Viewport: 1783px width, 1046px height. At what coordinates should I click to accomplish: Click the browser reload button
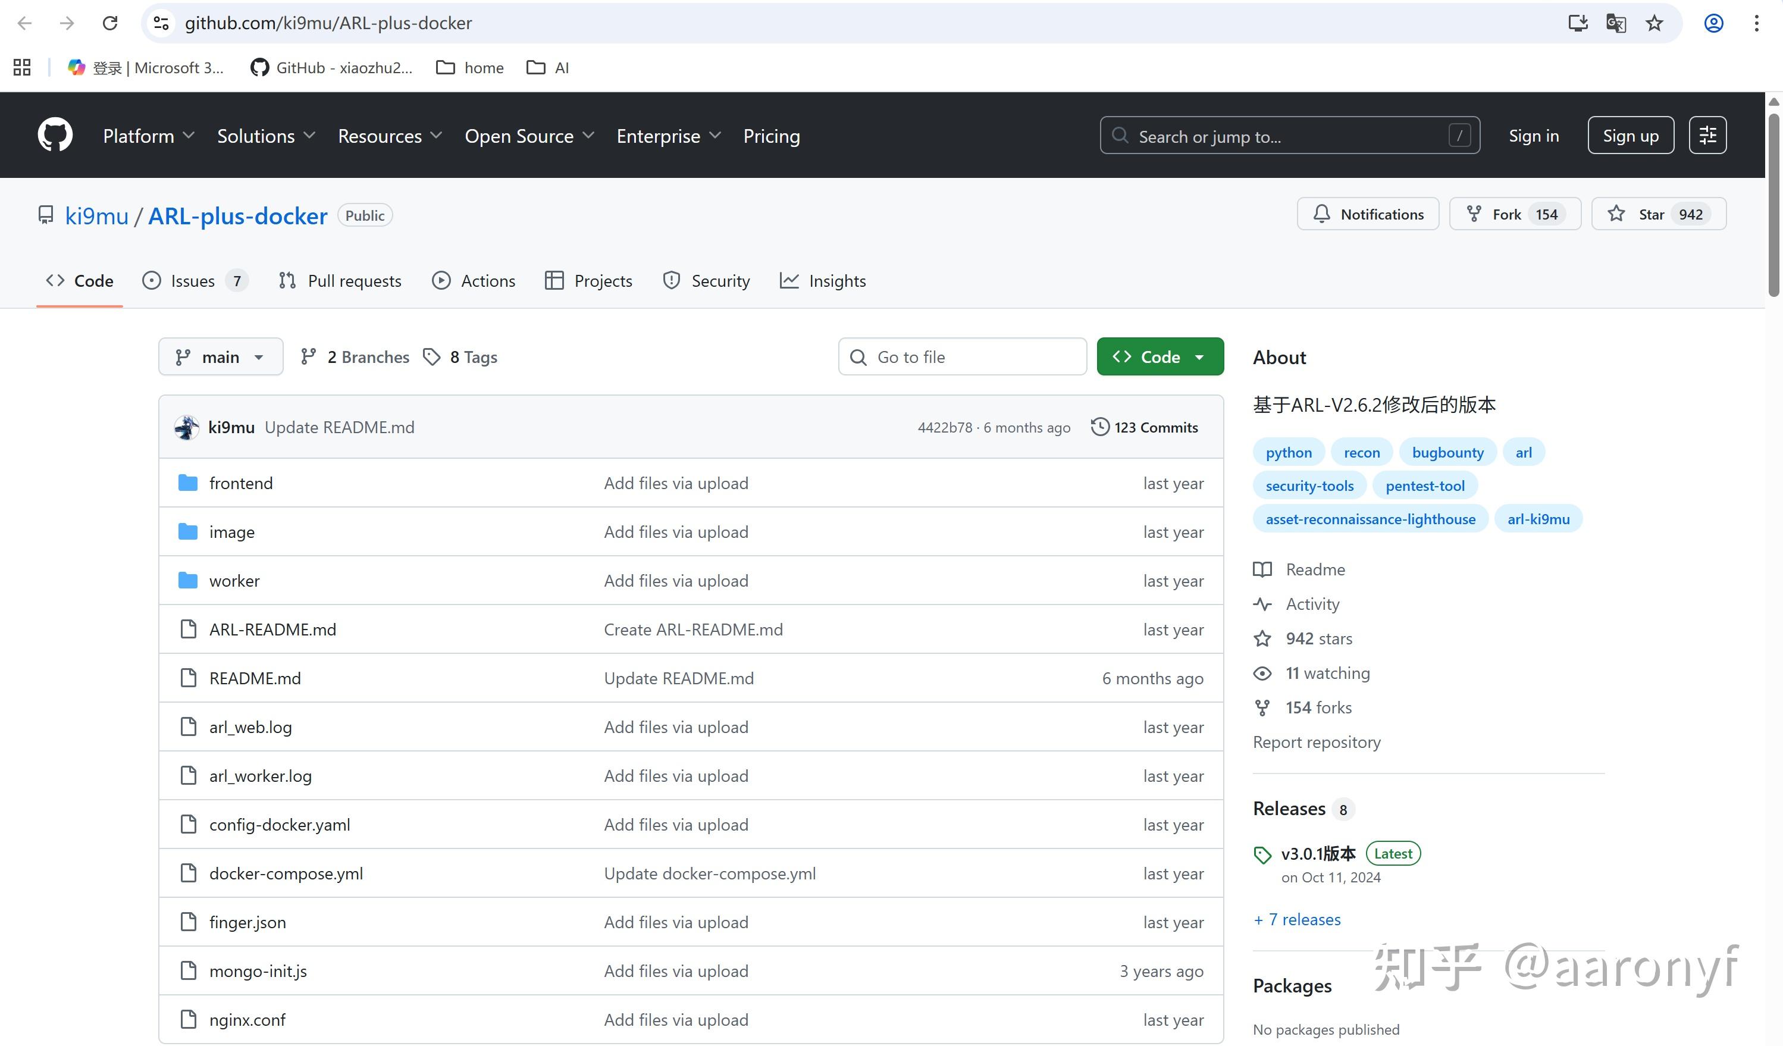click(109, 23)
